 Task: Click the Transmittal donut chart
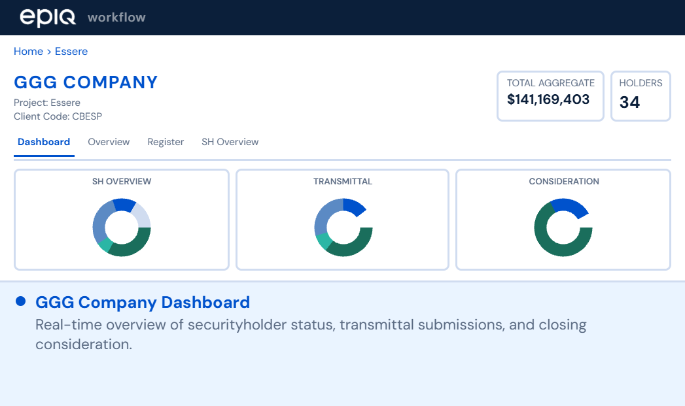[x=343, y=228]
